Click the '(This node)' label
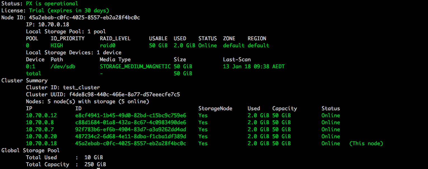428x169 pixels. click(x=366, y=144)
